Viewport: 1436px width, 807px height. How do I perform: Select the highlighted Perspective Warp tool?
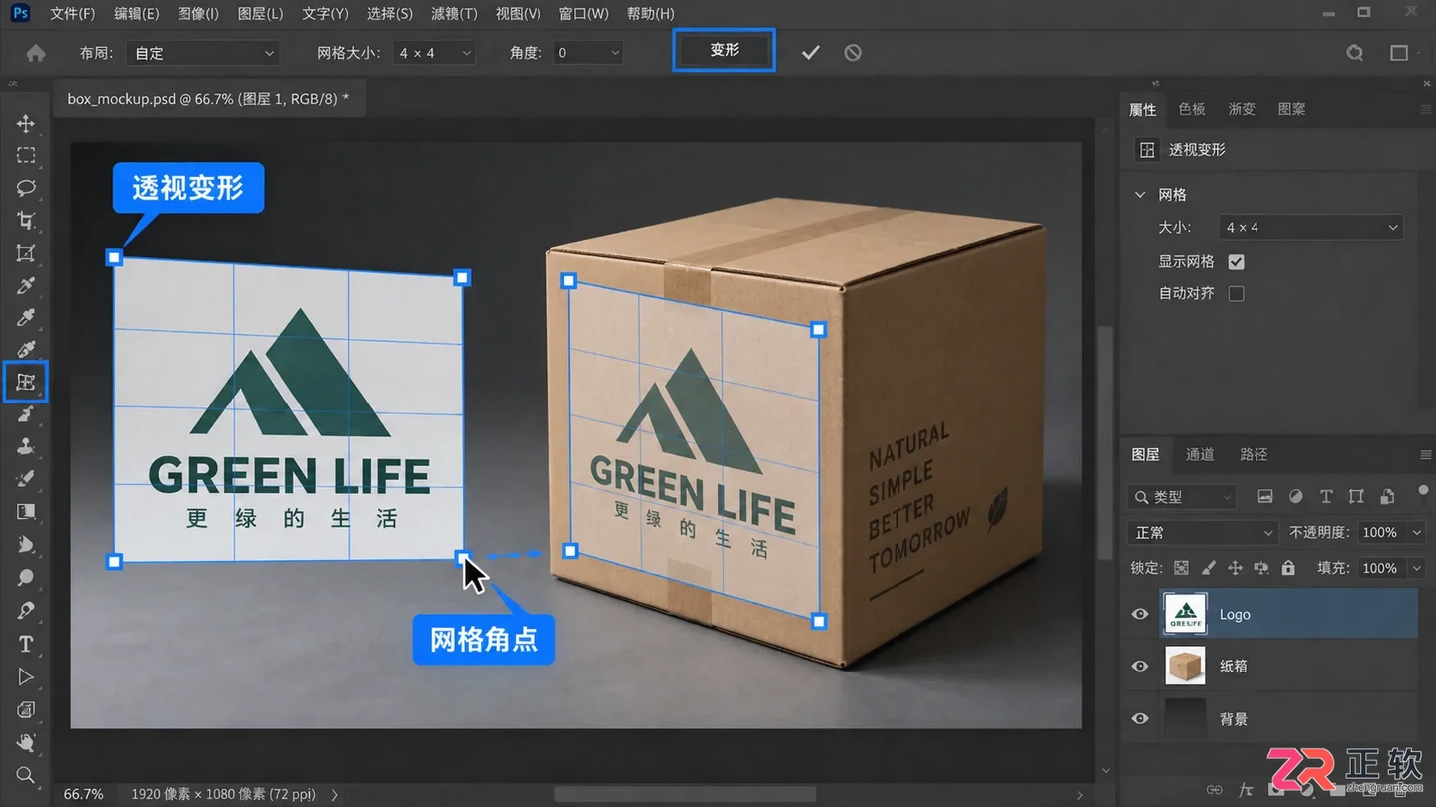pyautogui.click(x=26, y=382)
